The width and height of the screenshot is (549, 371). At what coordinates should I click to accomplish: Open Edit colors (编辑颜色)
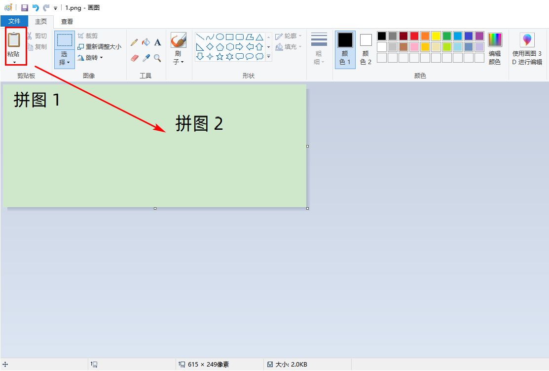pyautogui.click(x=495, y=49)
